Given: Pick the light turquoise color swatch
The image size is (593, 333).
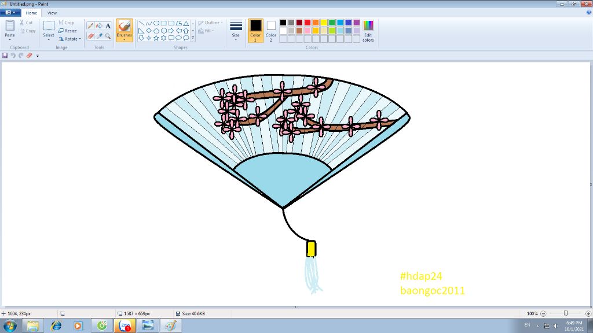Looking at the screenshot, I should [340, 31].
